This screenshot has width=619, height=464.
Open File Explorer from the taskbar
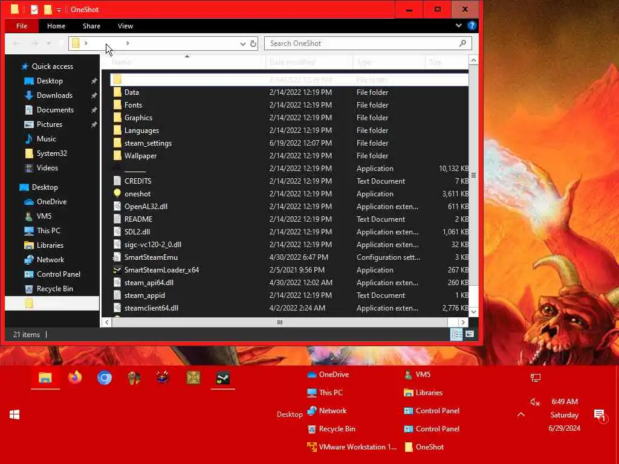point(45,378)
